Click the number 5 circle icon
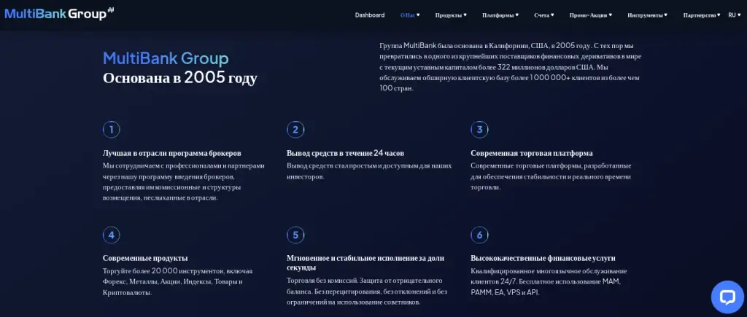This screenshot has height=317, width=747. [295, 235]
